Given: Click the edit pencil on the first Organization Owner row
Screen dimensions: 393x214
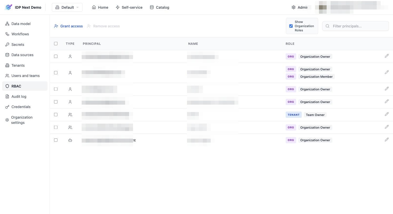Looking at the screenshot, I should coord(387,56).
